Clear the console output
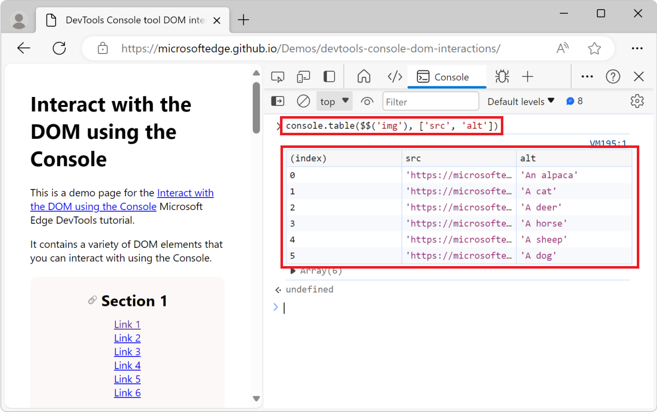 pyautogui.click(x=303, y=101)
